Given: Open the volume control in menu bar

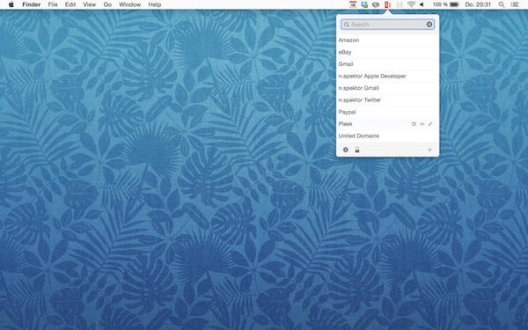Looking at the screenshot, I should point(422,4).
